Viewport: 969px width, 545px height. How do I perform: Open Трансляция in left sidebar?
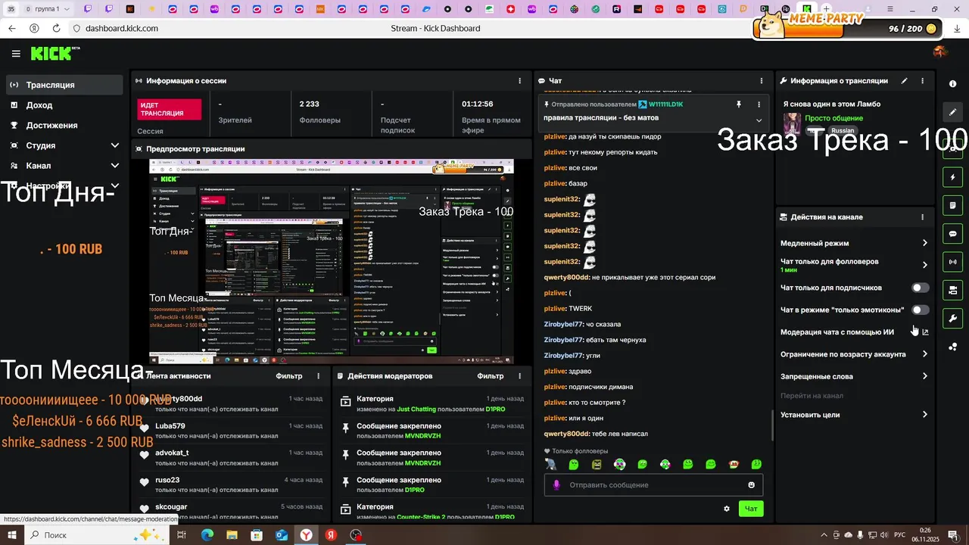click(64, 85)
